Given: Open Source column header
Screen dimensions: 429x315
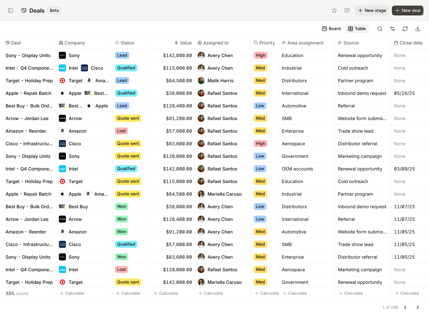Looking at the screenshot, I should tap(363, 43).
